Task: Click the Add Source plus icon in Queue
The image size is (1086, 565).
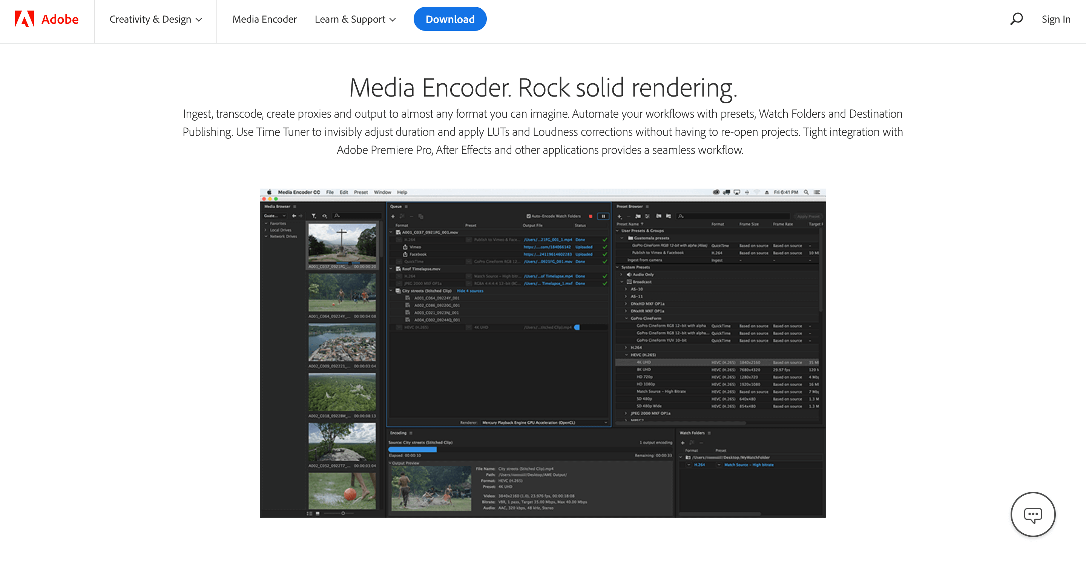Action: (393, 216)
